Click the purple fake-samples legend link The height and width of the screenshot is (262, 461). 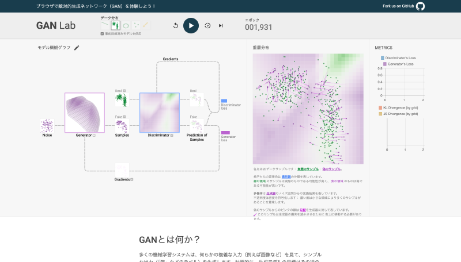pos(331,169)
